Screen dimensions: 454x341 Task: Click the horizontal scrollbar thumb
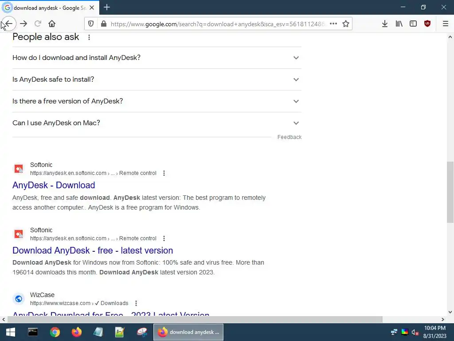click(195, 320)
